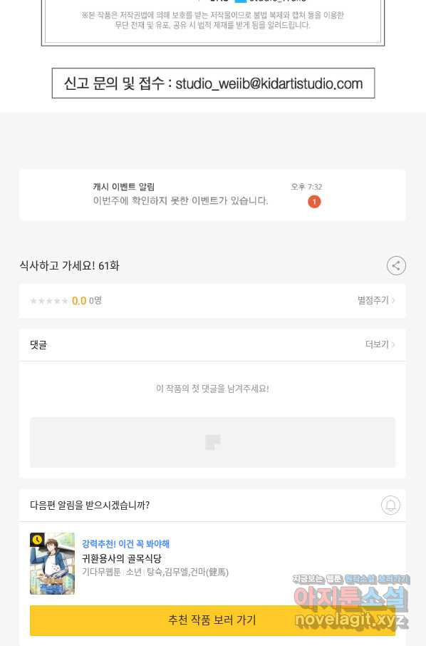Expand comments with 더보기 chevron
This screenshot has height=646, width=426.
click(380, 344)
